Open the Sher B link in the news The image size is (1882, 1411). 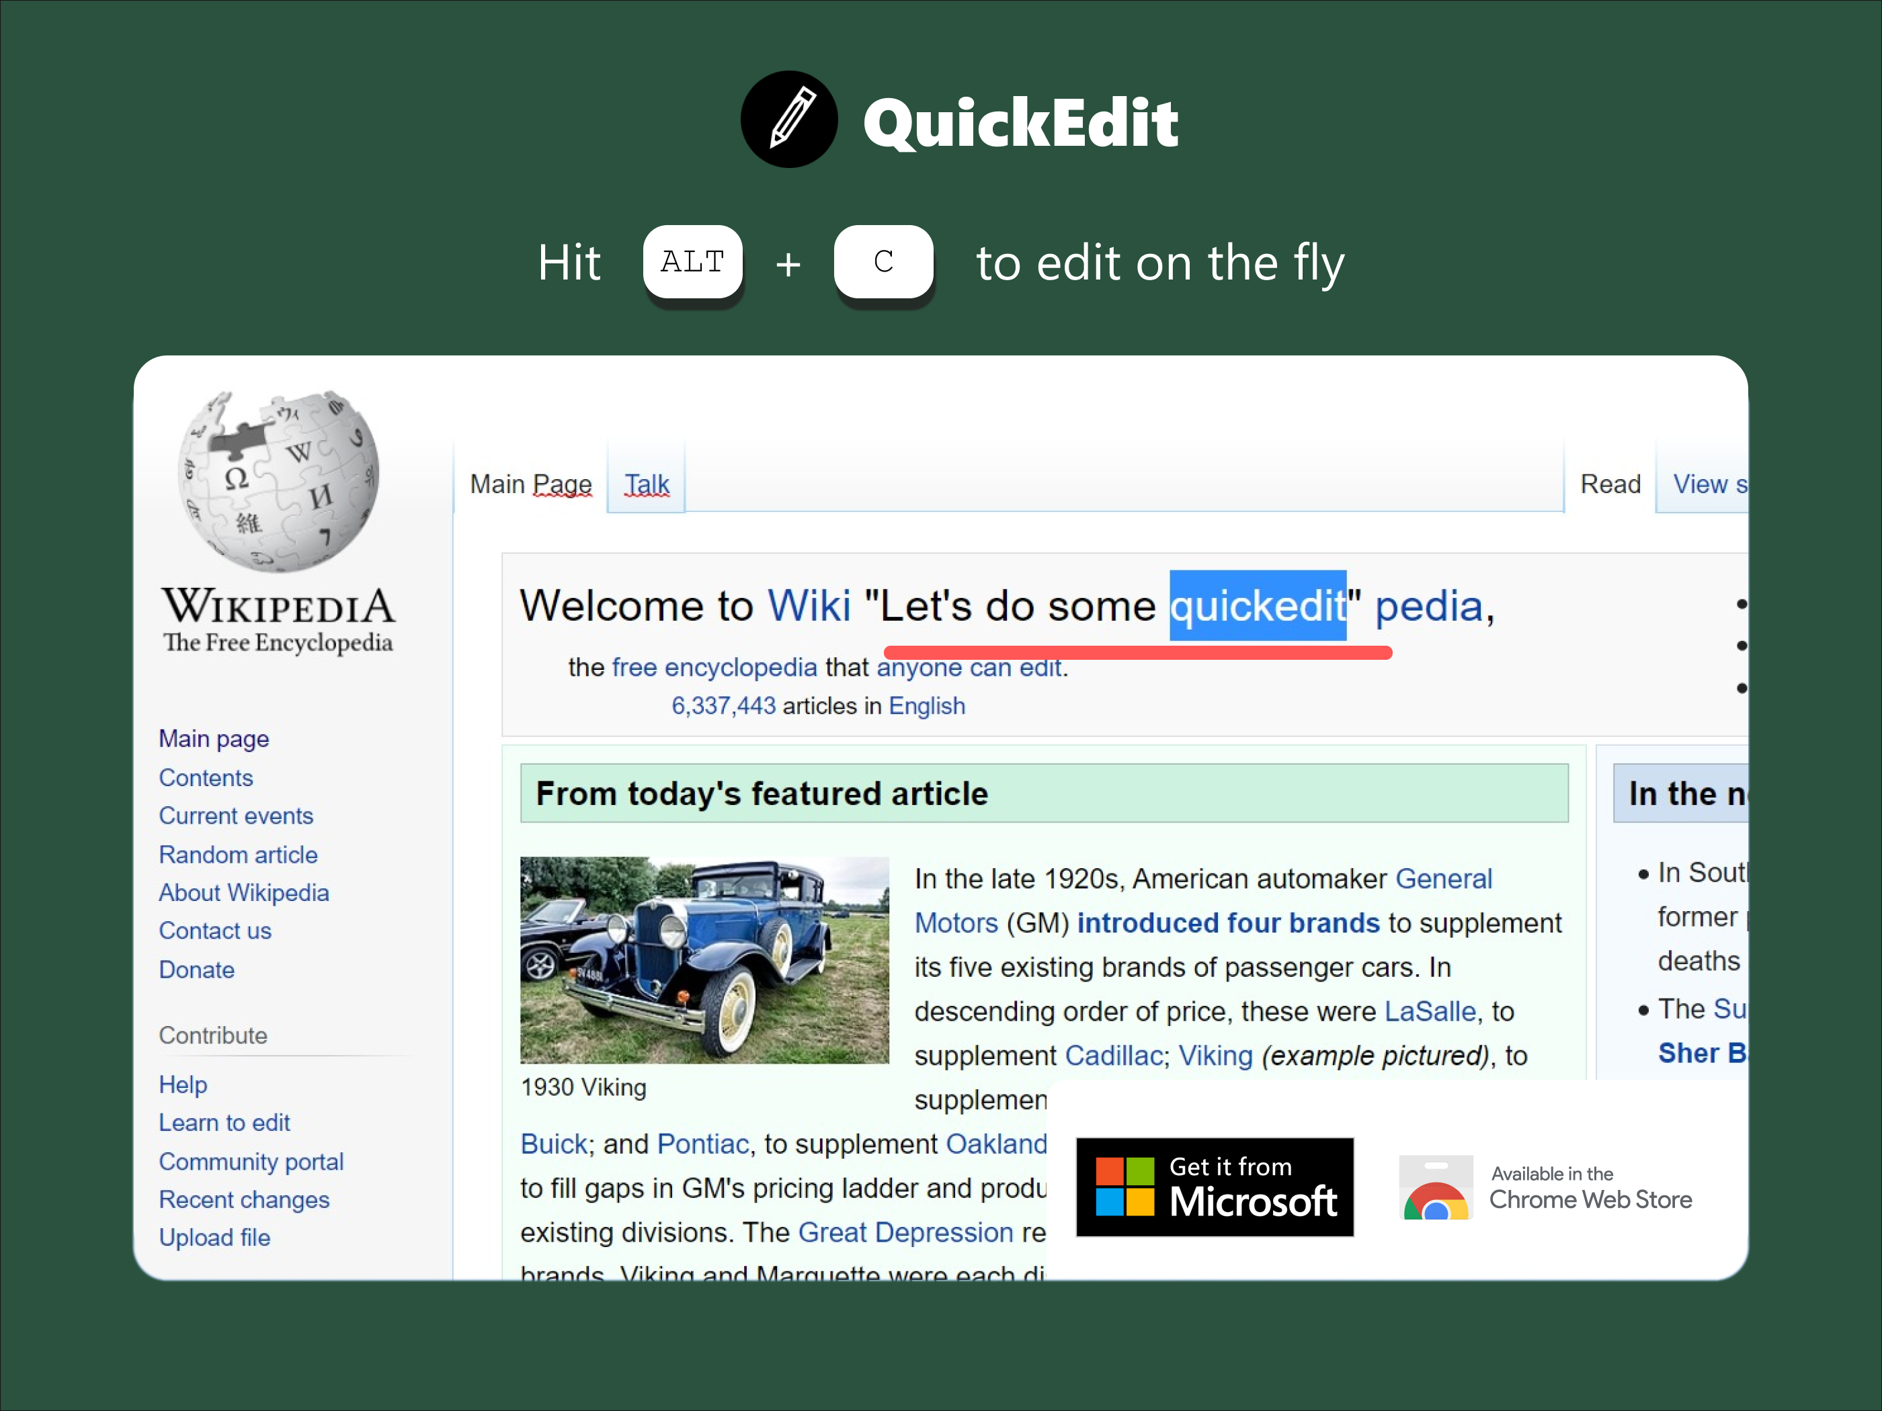(x=1702, y=1053)
